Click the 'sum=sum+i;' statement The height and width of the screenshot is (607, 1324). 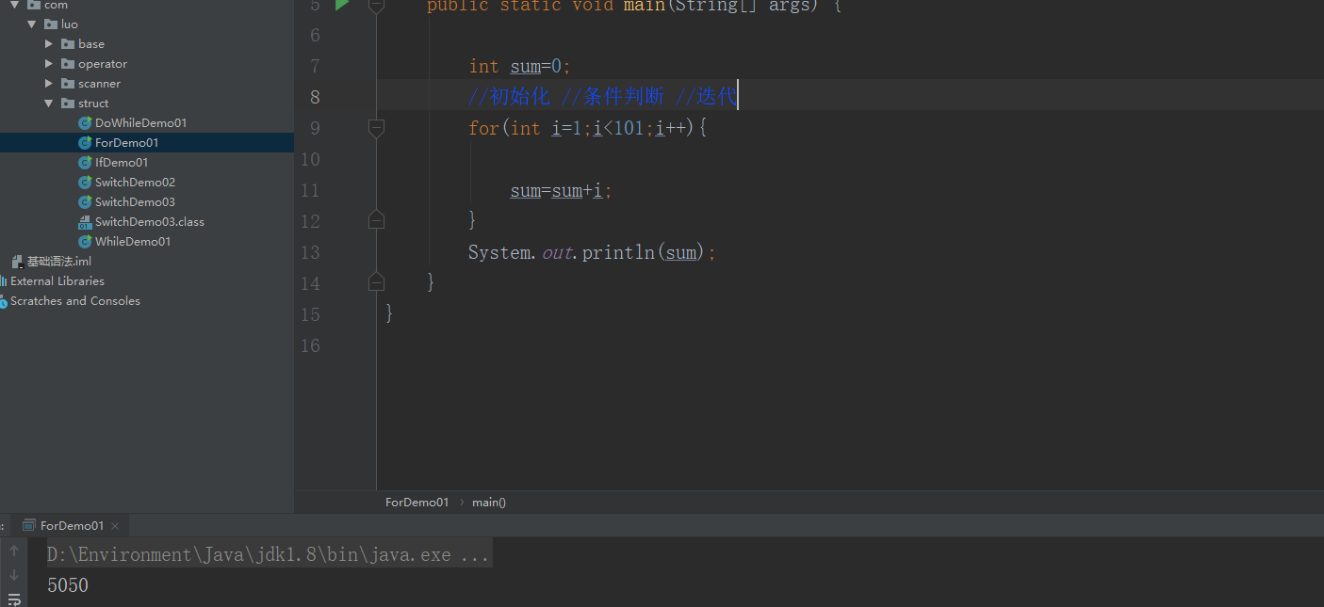point(562,190)
